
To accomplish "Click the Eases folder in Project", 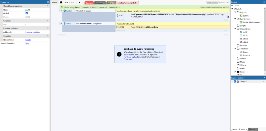I will pos(245,52).
